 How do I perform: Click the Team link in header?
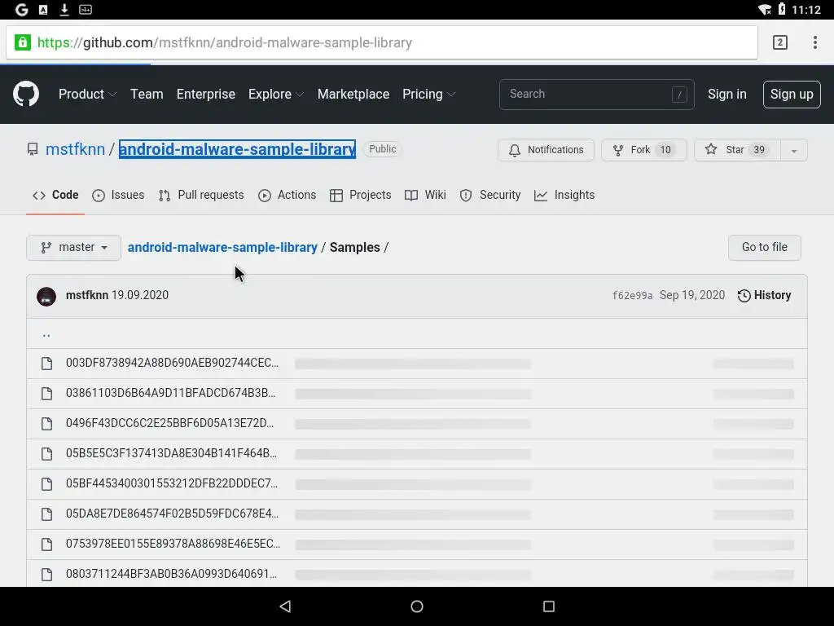[147, 95]
